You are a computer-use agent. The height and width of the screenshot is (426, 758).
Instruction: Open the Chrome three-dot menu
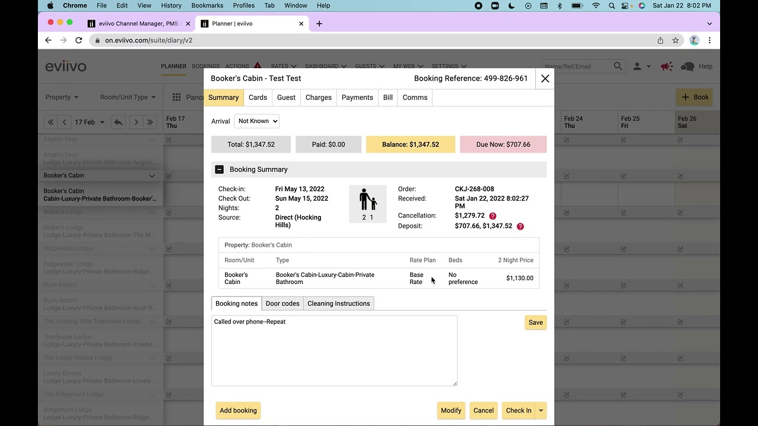[709, 40]
